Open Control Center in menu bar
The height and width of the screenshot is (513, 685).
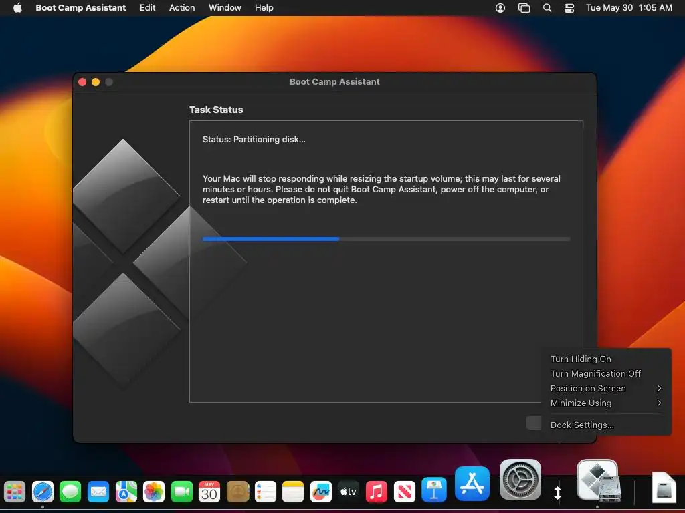coord(569,8)
